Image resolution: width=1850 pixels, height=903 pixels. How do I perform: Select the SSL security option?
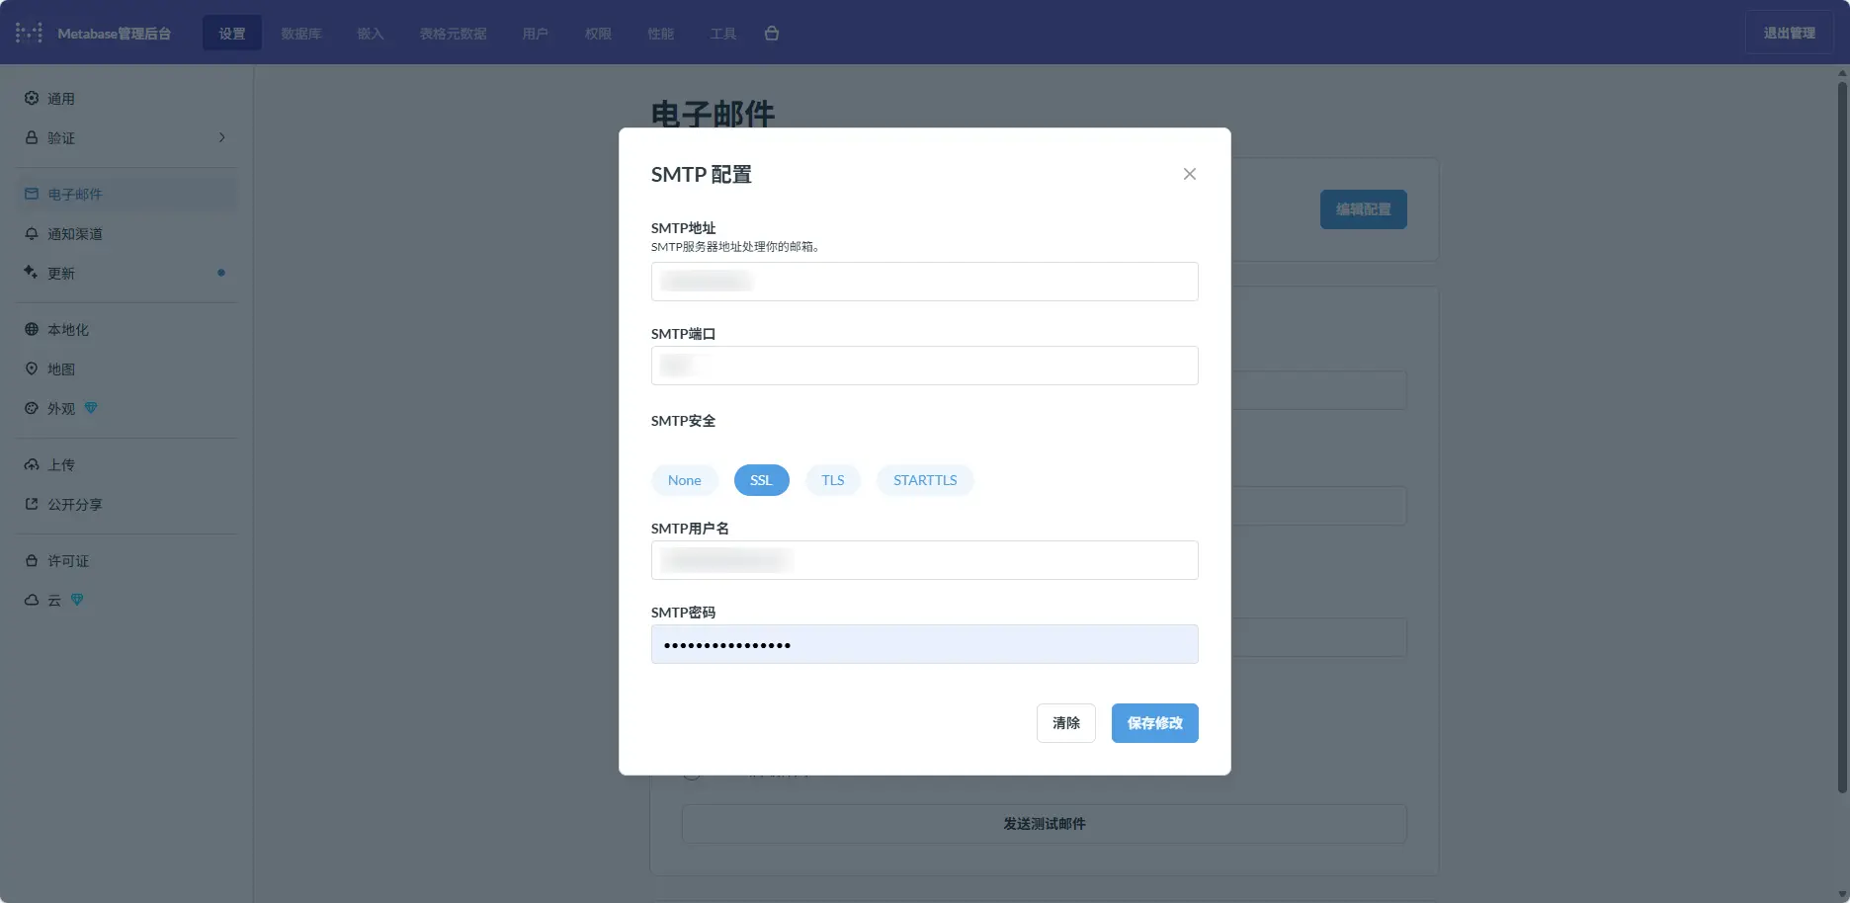coord(761,480)
